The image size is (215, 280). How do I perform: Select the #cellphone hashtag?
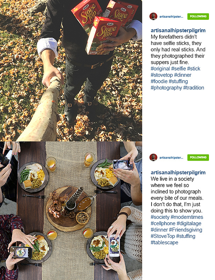click(163, 223)
